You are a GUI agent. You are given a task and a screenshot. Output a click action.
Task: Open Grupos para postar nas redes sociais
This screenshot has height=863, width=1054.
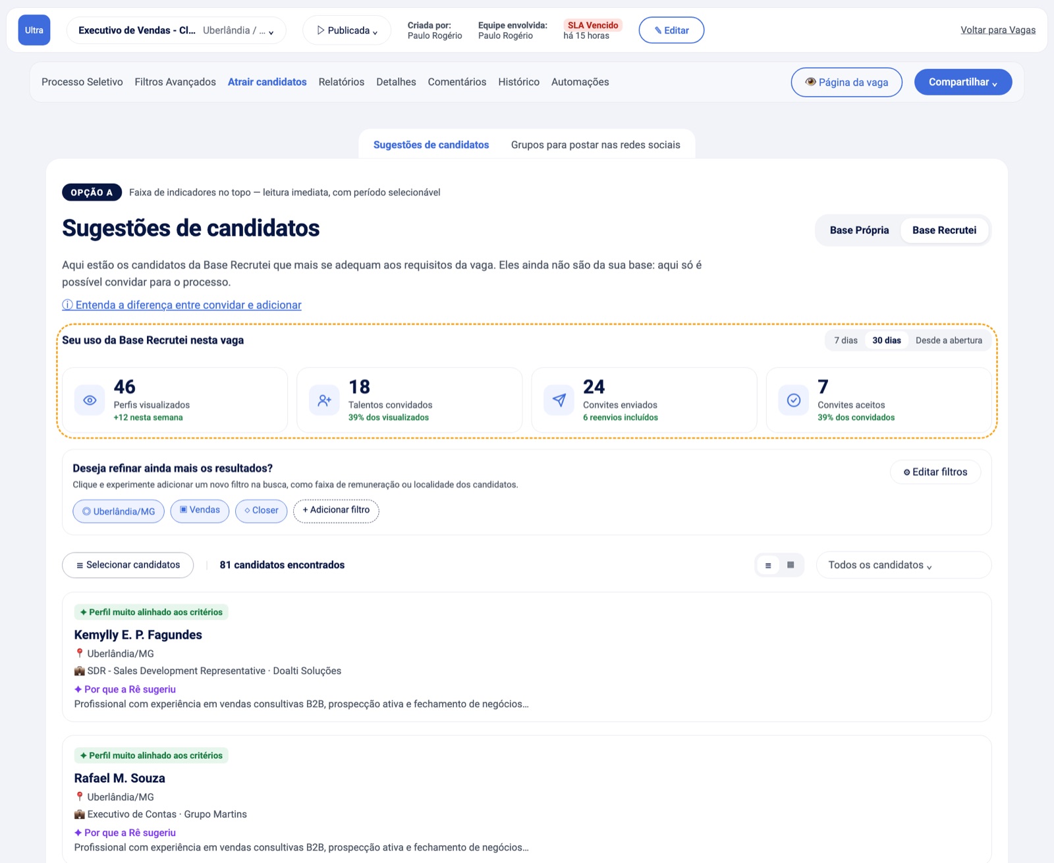click(596, 145)
